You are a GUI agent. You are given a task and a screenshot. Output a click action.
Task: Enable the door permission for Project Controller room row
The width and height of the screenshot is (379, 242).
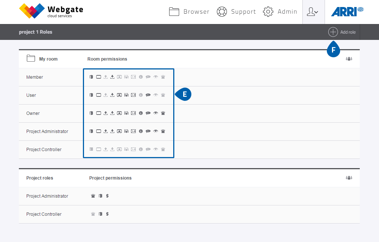pos(91,149)
